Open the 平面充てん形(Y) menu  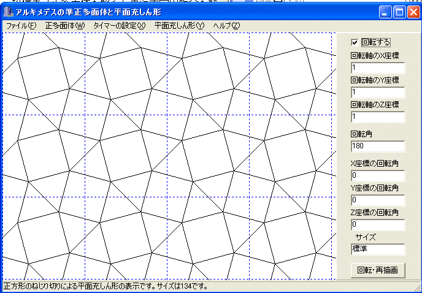178,26
